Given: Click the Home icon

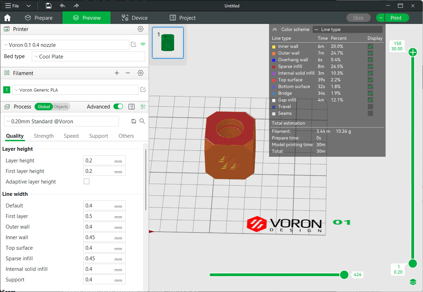Looking at the screenshot, I should tap(7, 18).
